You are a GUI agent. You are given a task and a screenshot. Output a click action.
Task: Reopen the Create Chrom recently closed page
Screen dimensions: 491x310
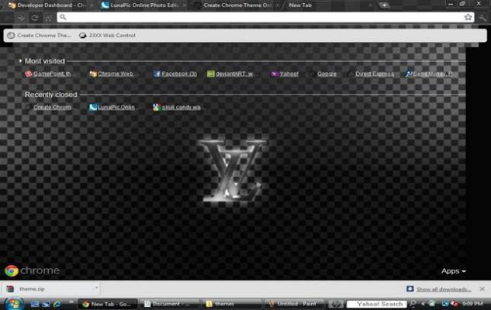(x=52, y=107)
